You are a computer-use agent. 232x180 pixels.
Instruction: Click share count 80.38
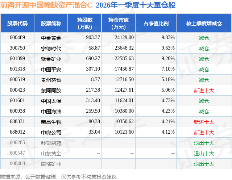tap(94, 121)
